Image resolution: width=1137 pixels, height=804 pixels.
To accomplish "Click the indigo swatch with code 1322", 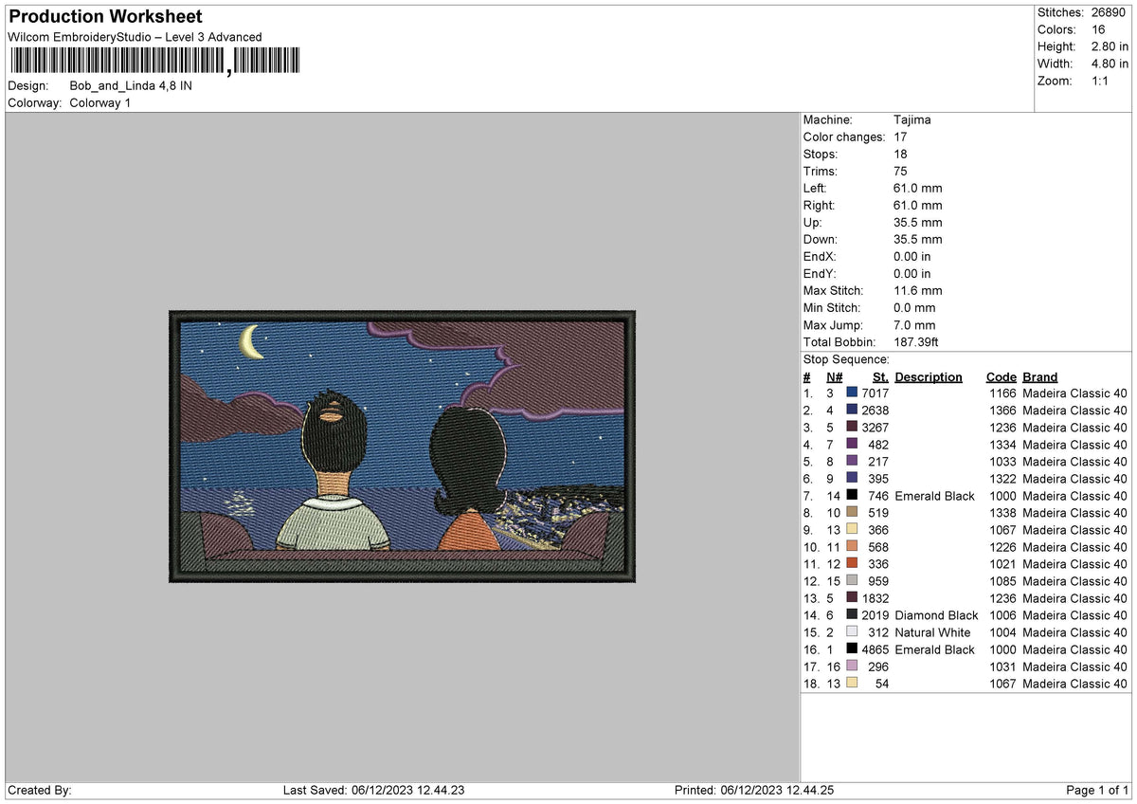I will point(853,477).
